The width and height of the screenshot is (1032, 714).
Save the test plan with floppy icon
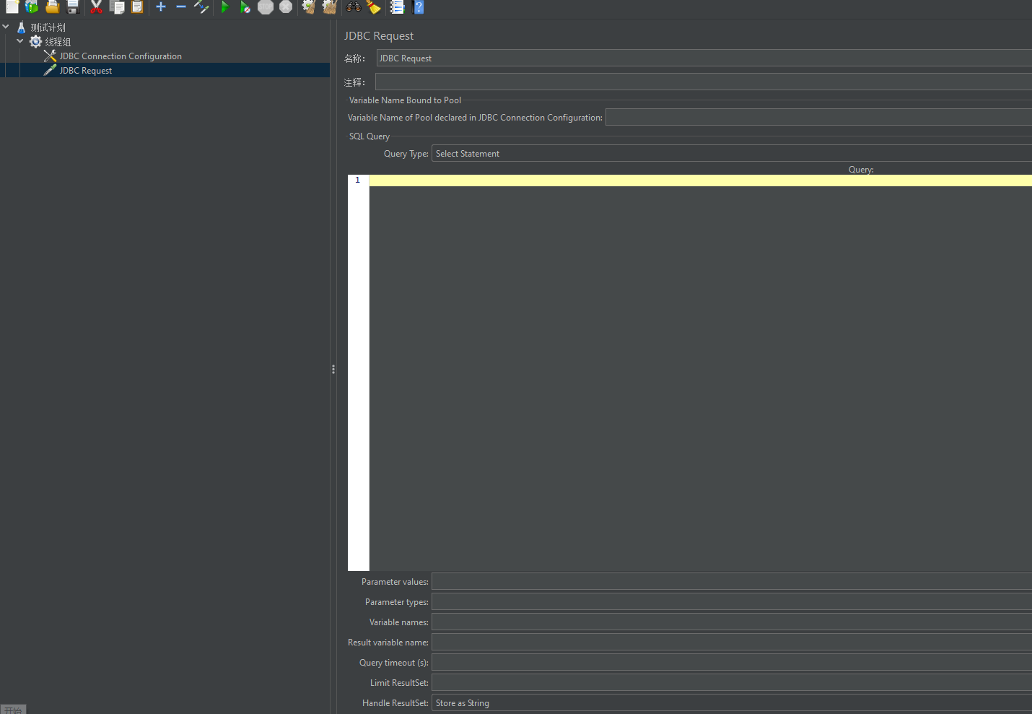(73, 6)
